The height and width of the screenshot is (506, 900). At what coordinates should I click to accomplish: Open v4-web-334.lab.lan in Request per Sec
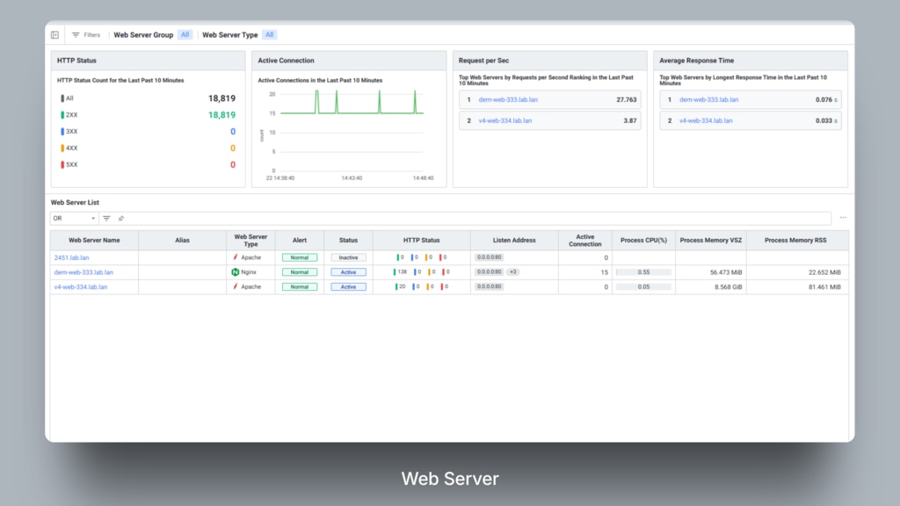click(x=504, y=120)
